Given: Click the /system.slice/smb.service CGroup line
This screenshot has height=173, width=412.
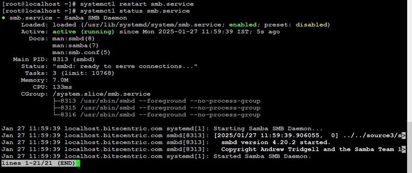Looking at the screenshot, I should [101, 94].
